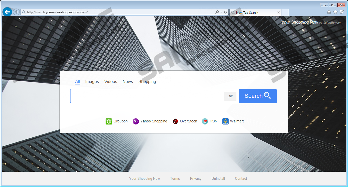Open the Yahoo Shopping link
The image size is (348, 187).
click(153, 121)
